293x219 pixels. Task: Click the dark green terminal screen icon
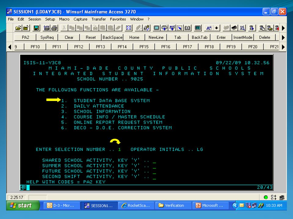[x=198, y=28]
